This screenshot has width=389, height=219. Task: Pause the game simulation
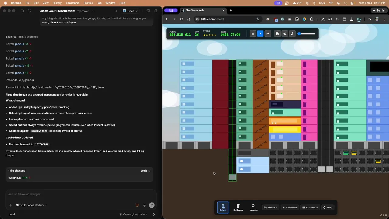(253, 34)
